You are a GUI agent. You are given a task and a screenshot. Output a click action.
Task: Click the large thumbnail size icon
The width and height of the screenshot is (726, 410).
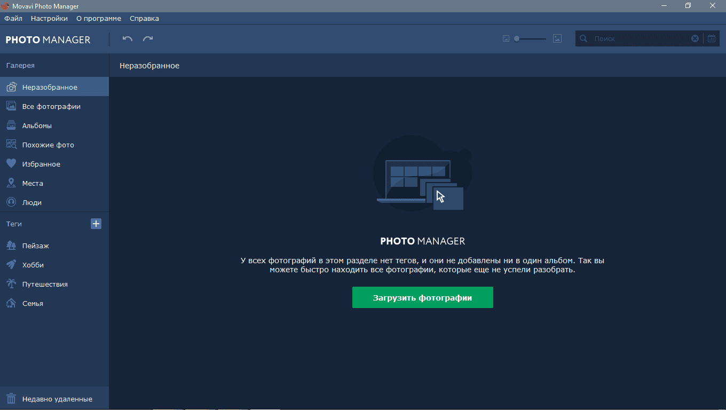click(557, 38)
